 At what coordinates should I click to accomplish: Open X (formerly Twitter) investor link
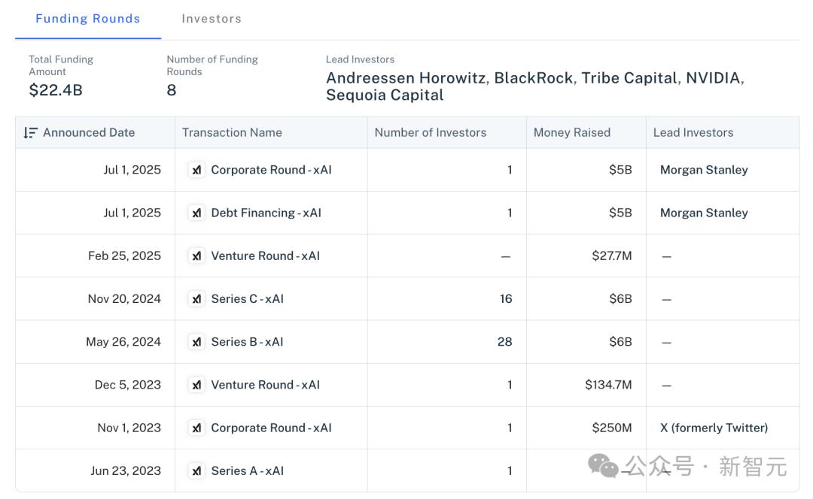click(714, 428)
